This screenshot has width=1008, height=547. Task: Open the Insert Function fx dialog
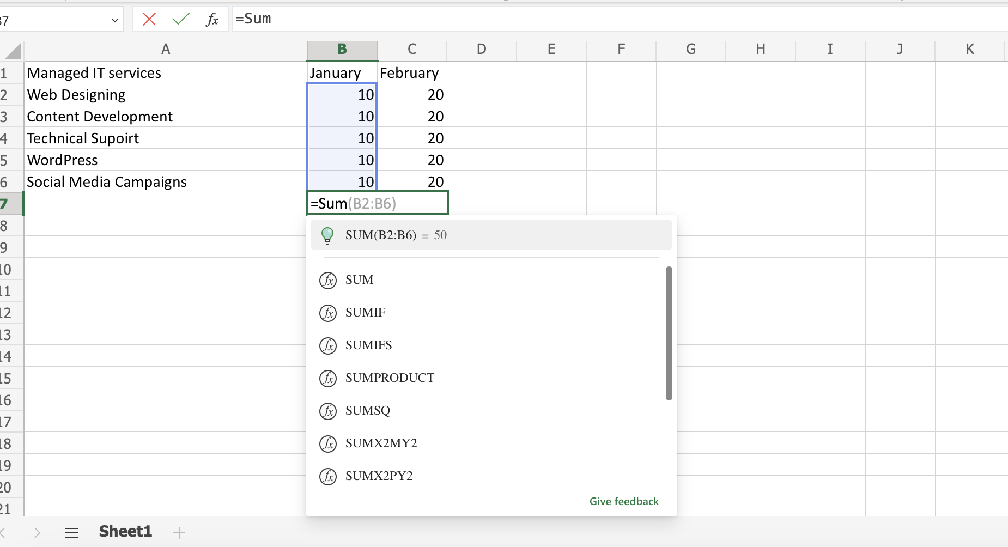tap(212, 20)
